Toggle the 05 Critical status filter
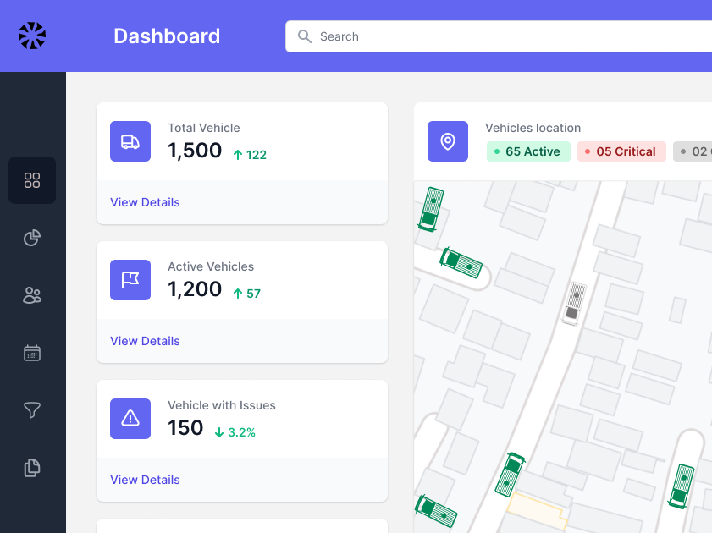The height and width of the screenshot is (533, 712). (x=621, y=151)
